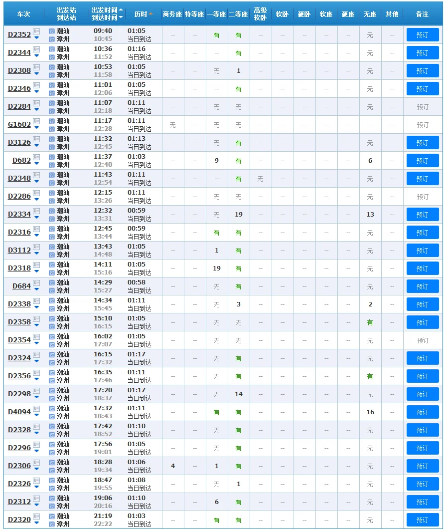
Task: Click the ID card icon beside train D2352
Action: click(x=36, y=31)
